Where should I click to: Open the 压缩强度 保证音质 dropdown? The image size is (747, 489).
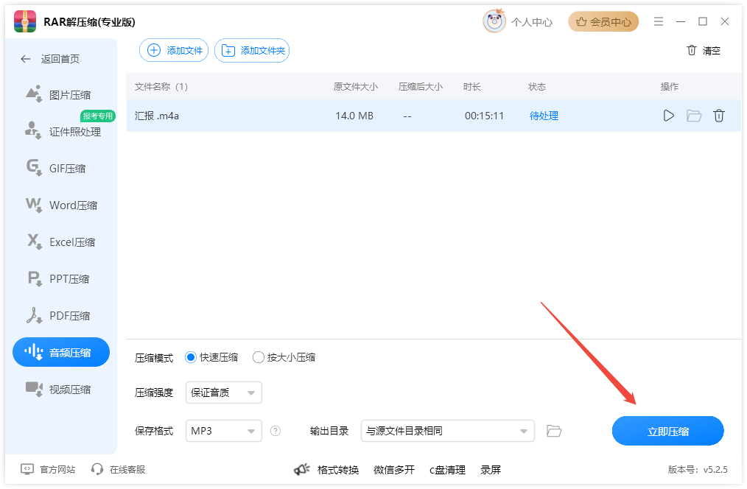(x=223, y=393)
